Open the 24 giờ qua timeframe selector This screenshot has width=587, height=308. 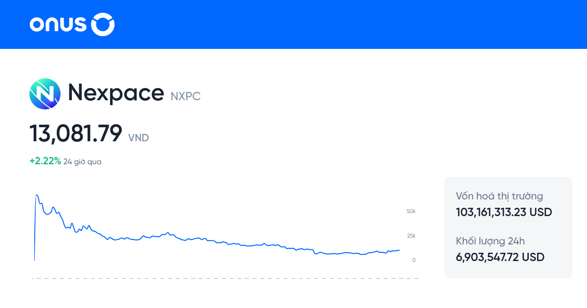pos(82,161)
